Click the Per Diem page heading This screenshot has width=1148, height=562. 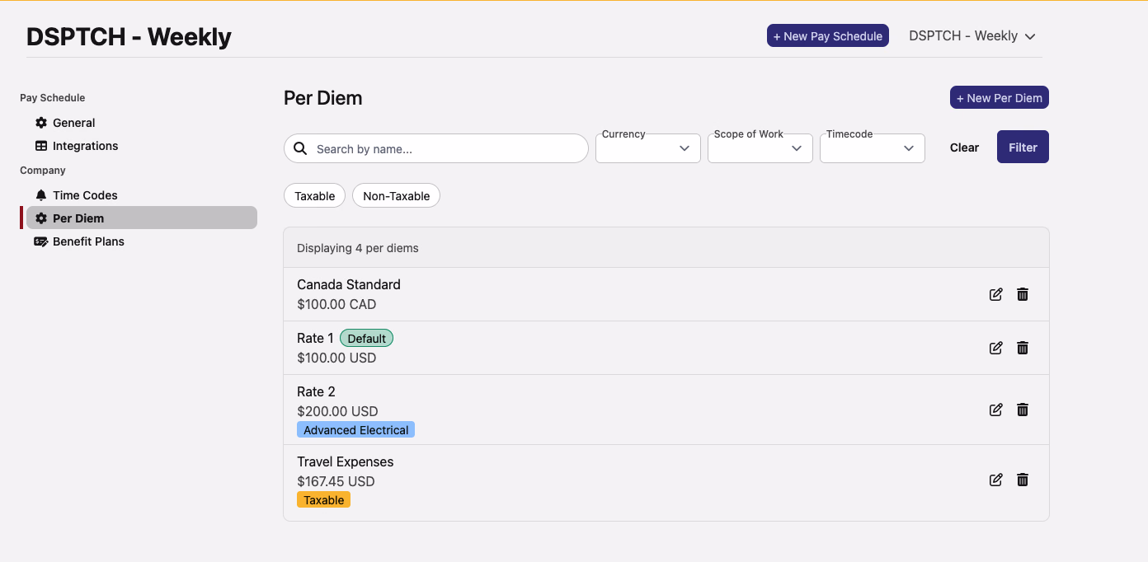tap(323, 98)
